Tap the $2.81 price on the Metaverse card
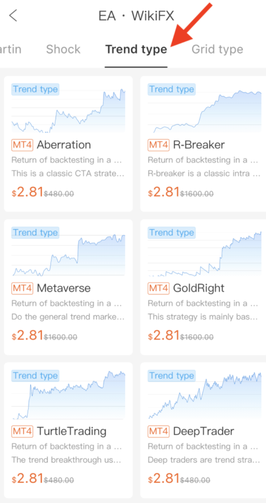Image resolution: width=266 pixels, height=503 pixels. pos(28,335)
